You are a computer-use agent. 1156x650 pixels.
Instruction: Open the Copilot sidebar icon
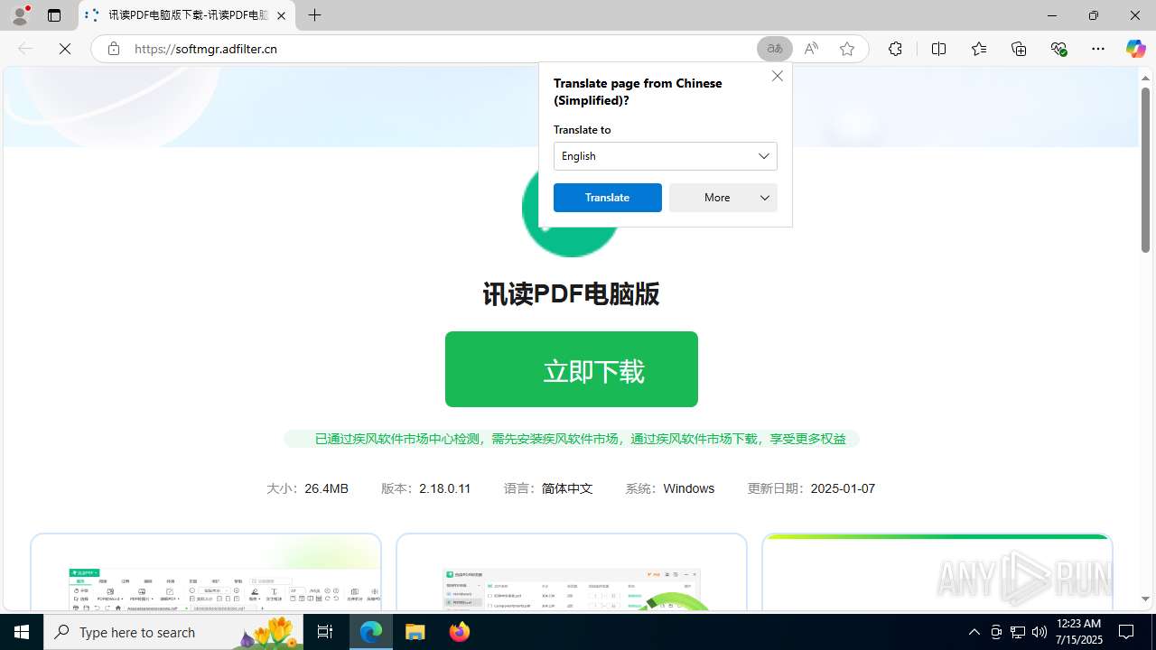[x=1135, y=49]
